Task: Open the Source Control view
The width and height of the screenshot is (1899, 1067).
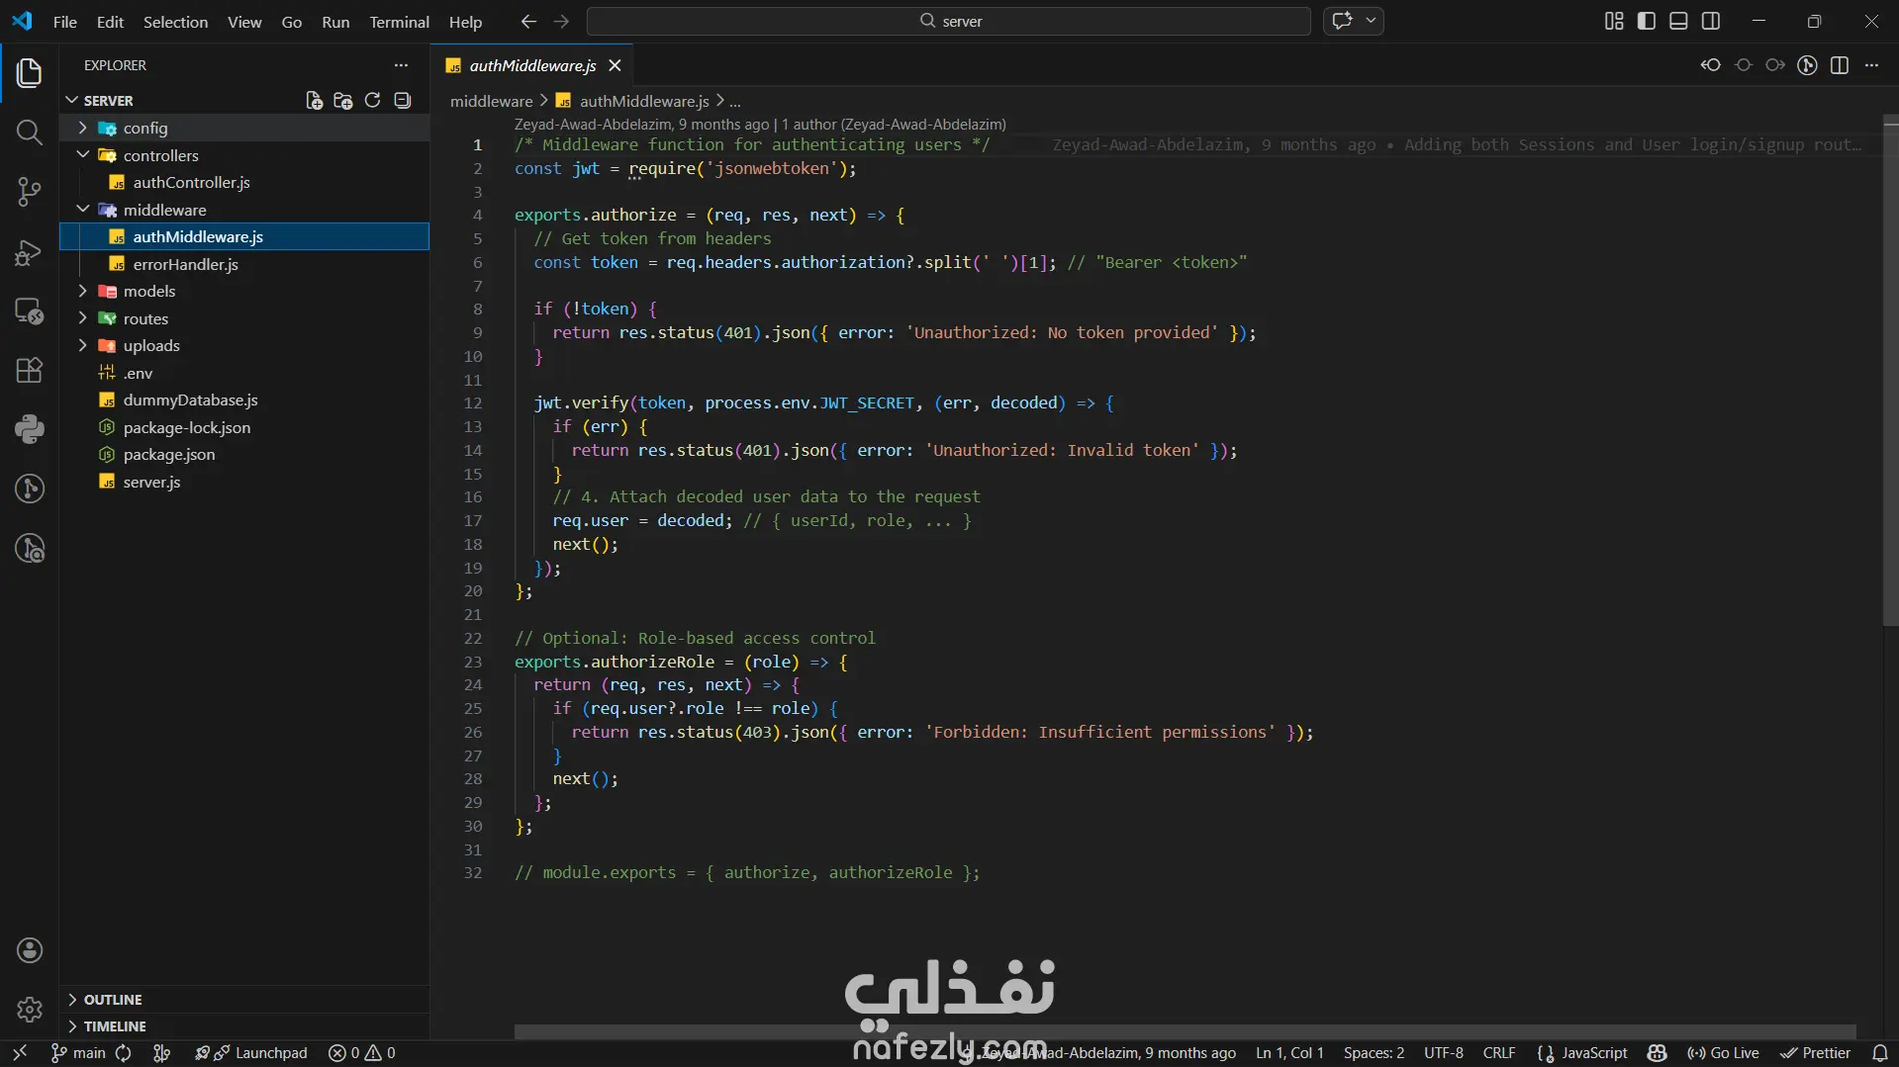Action: 29,191
